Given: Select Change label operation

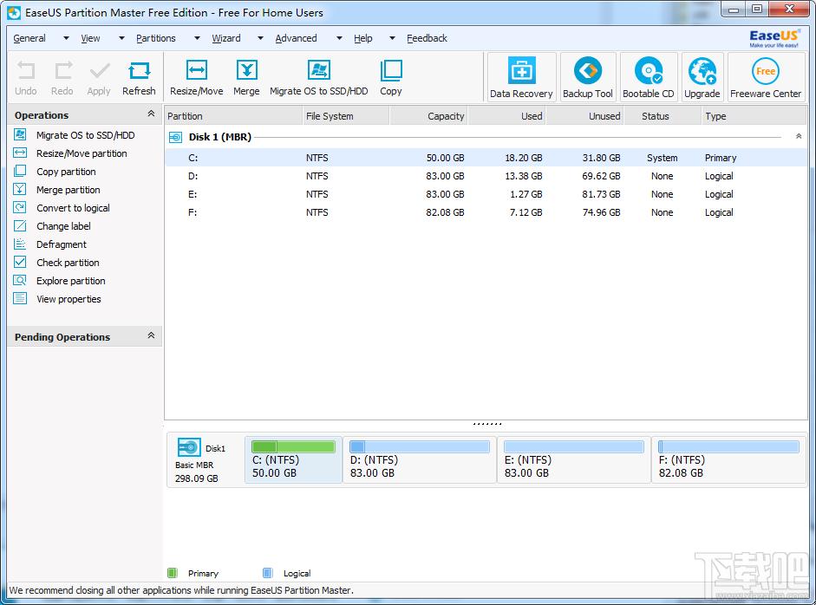Looking at the screenshot, I should 63,226.
